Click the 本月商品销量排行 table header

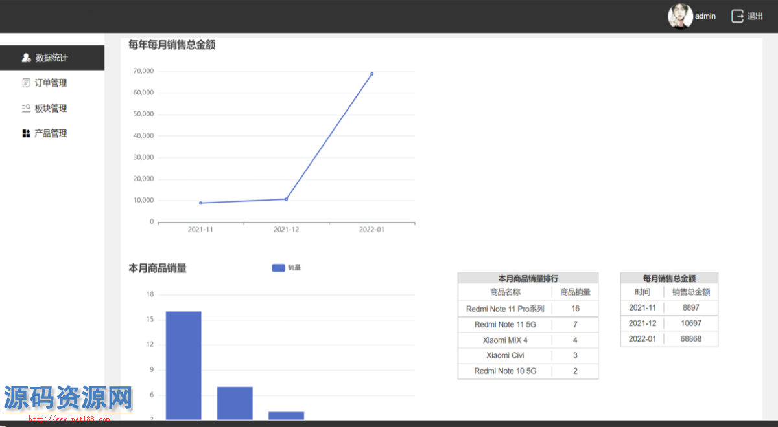(528, 278)
